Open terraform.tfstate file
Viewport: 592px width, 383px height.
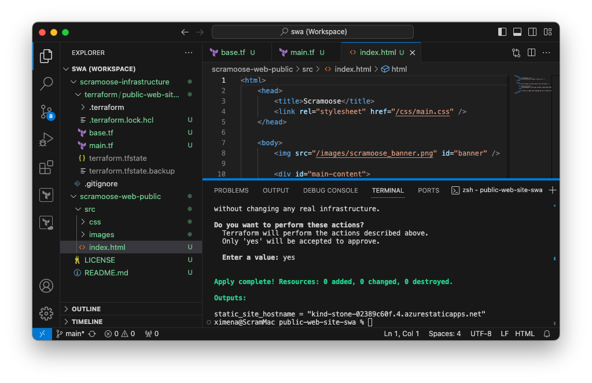[x=131, y=158]
